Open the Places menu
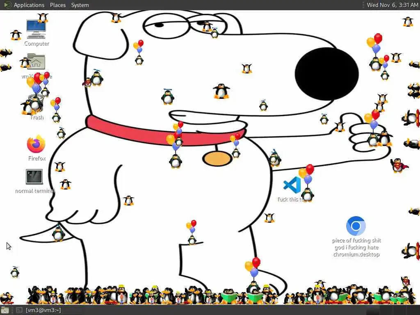Image resolution: width=420 pixels, height=315 pixels. click(57, 5)
